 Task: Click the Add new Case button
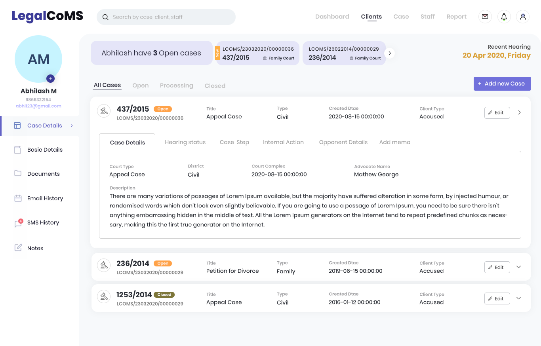pyautogui.click(x=502, y=84)
